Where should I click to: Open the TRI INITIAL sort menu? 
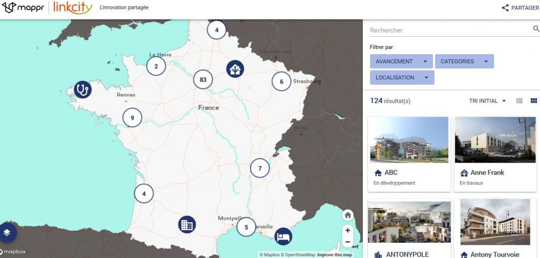[x=487, y=101]
